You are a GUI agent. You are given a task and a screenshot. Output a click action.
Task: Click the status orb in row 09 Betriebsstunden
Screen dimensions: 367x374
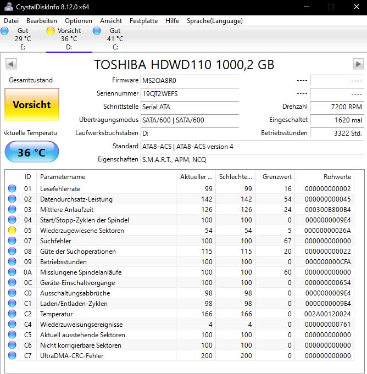pyautogui.click(x=12, y=261)
